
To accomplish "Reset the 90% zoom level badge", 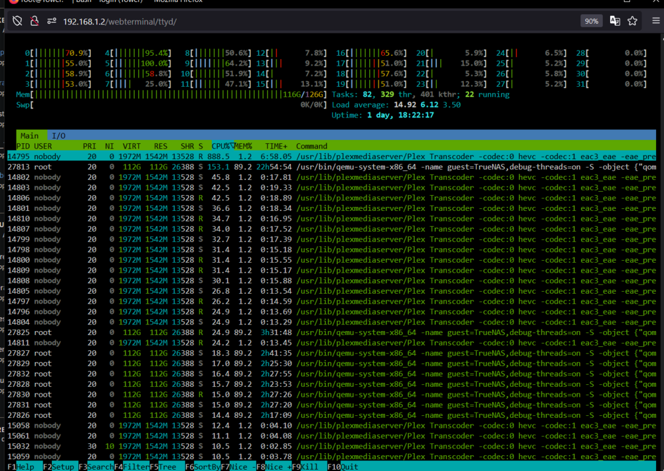I will 591,21.
